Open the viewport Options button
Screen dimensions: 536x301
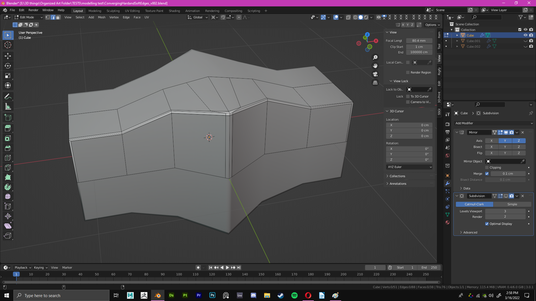433,25
